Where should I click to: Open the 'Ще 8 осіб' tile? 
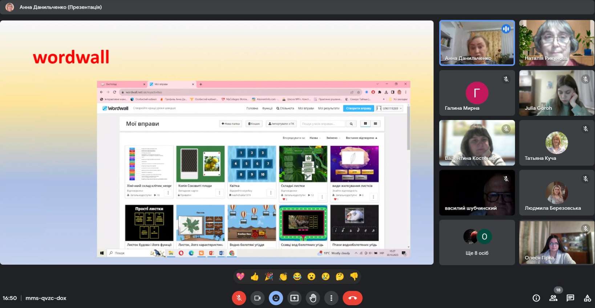tap(477, 243)
